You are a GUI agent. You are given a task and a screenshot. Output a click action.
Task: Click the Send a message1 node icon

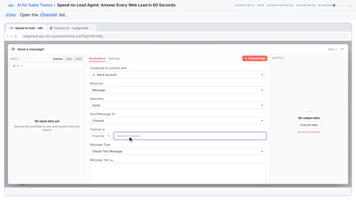(x=13, y=49)
